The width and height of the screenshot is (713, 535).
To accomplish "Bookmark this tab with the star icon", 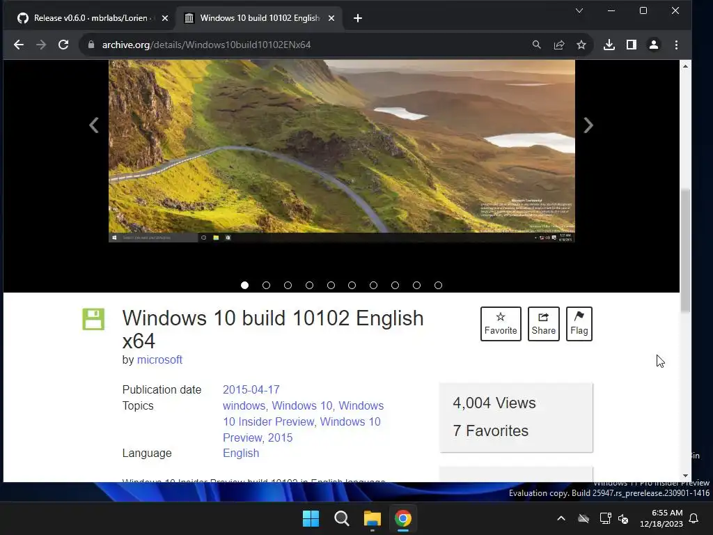I will 581,45.
